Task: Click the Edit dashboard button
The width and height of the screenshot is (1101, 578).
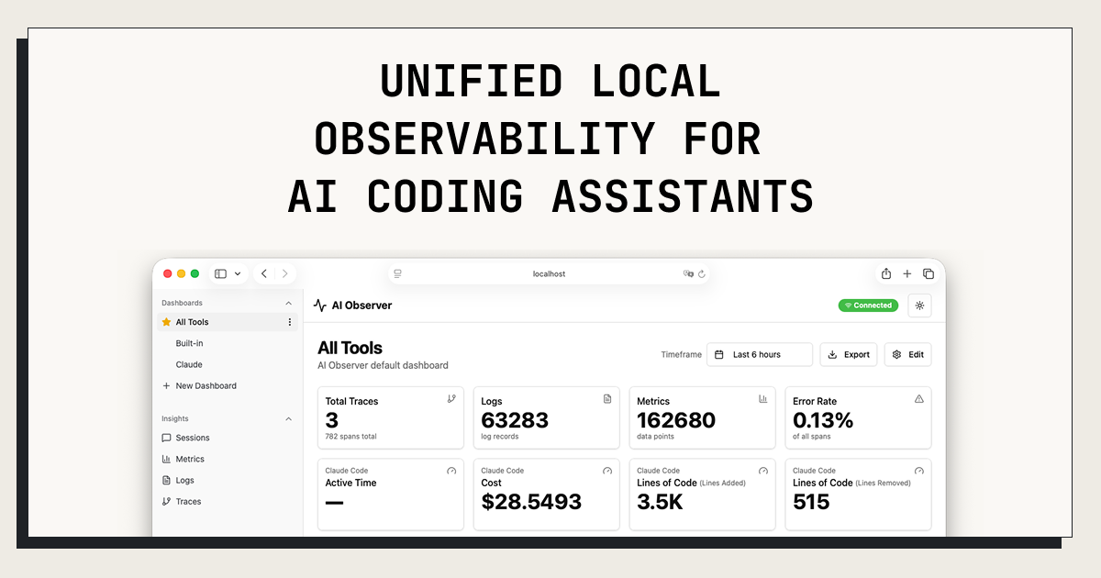Action: 907,354
